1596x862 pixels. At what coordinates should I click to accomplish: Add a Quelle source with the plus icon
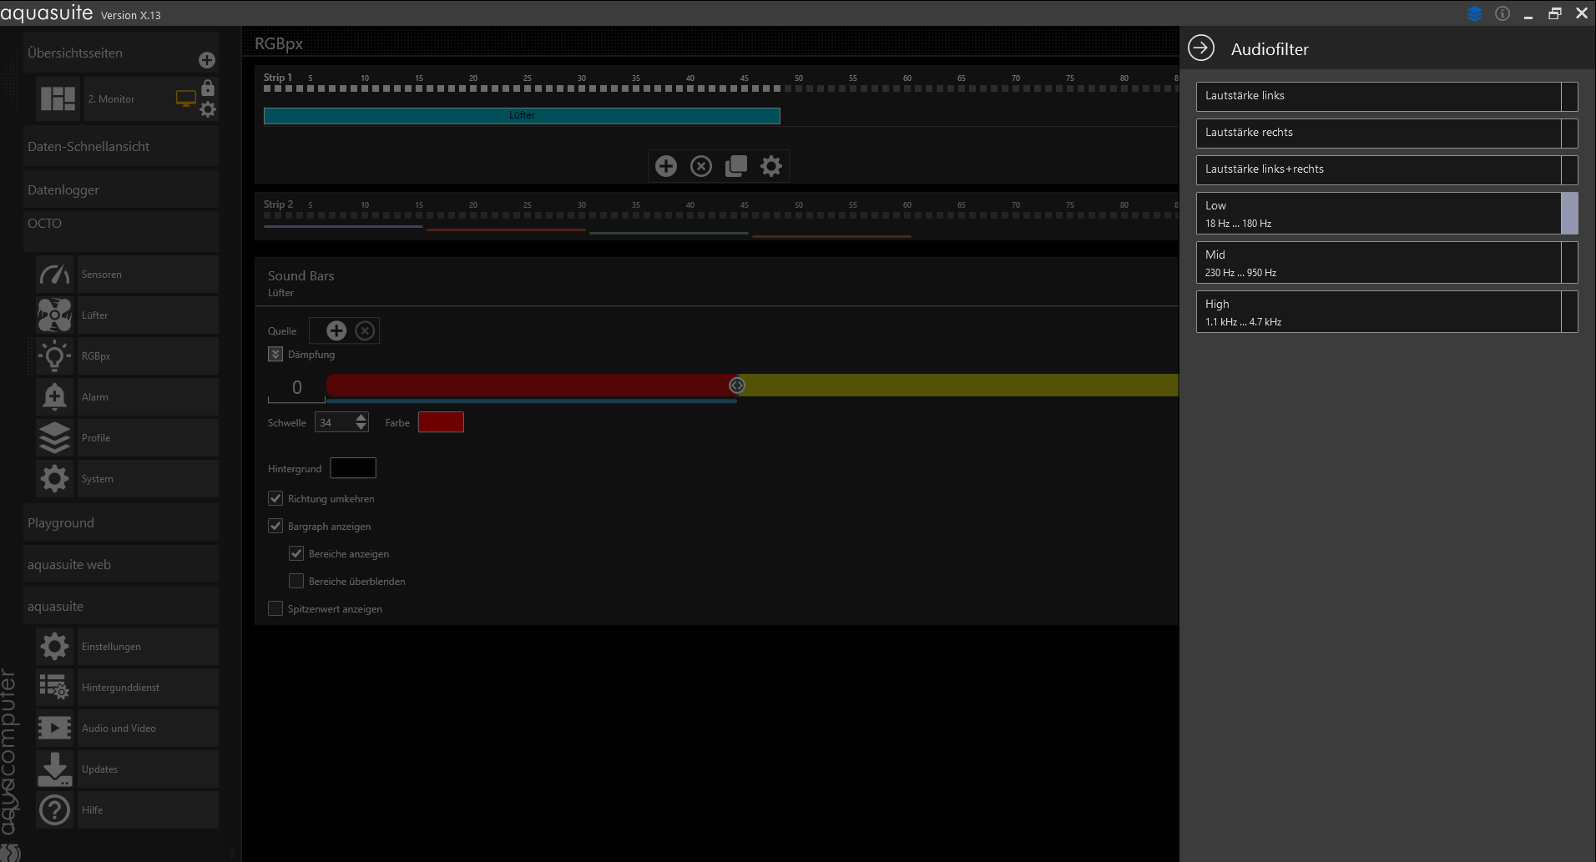point(336,331)
